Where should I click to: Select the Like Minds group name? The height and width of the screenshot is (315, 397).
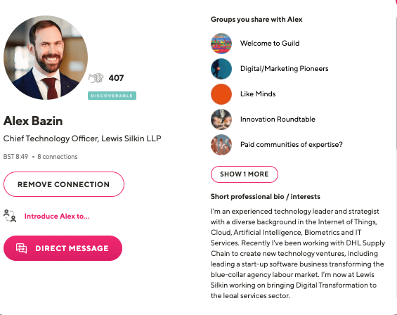click(x=258, y=94)
